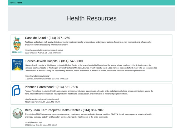The height and width of the screenshot is (130, 183).
Task: Click the Barnes Jewish sunburst logo
Action: coord(18,65)
